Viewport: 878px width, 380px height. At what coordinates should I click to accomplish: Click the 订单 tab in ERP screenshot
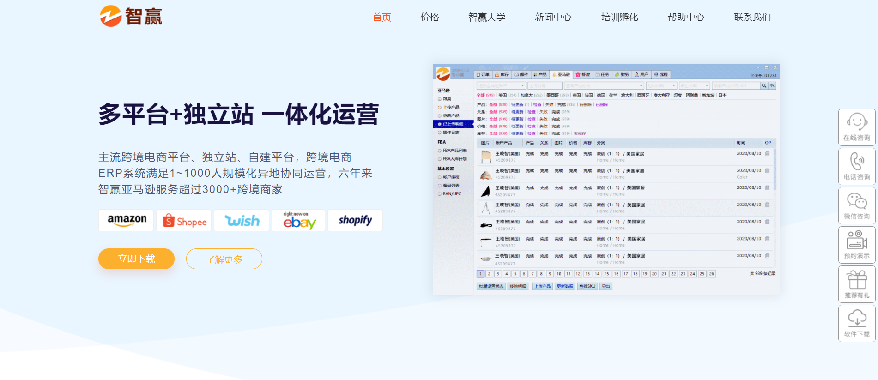click(483, 74)
